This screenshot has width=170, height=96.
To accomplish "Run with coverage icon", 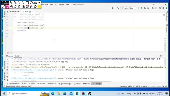I will coord(145,8).
